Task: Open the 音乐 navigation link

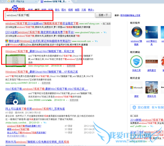Action: pos(57,10)
